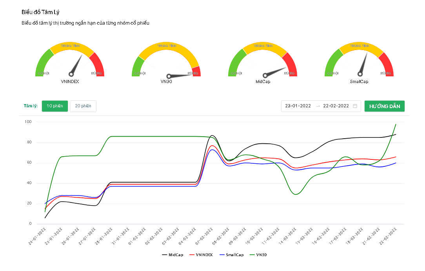Toggle SmallCap series in chart legend
This screenshot has height=271, width=425.
pyautogui.click(x=232, y=255)
